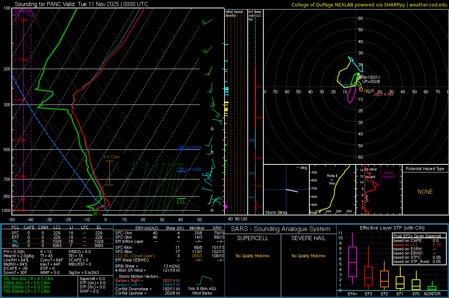Click the SigSvr = 0 m3/s3 value

[x=84, y=273]
